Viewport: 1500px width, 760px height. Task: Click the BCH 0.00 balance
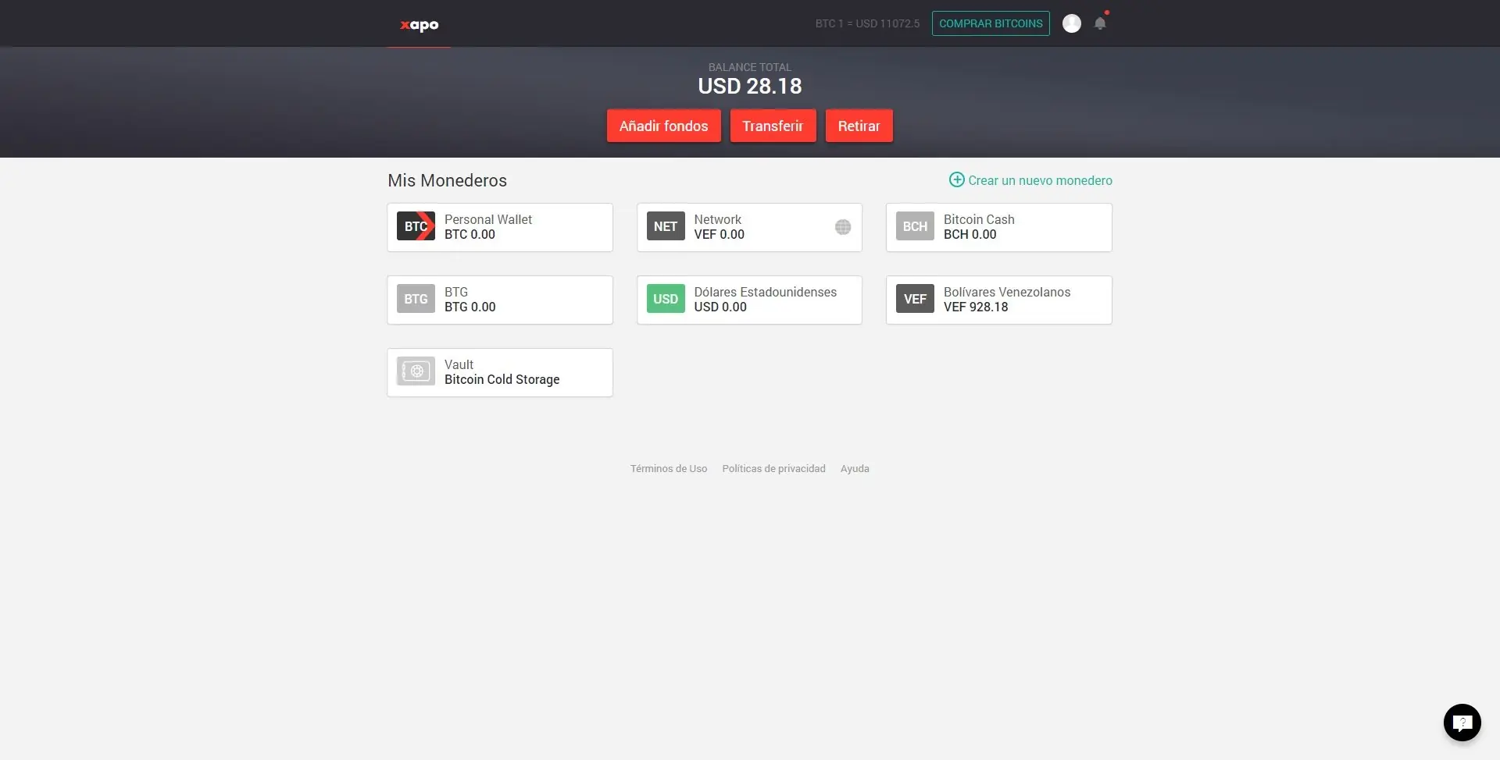point(970,234)
